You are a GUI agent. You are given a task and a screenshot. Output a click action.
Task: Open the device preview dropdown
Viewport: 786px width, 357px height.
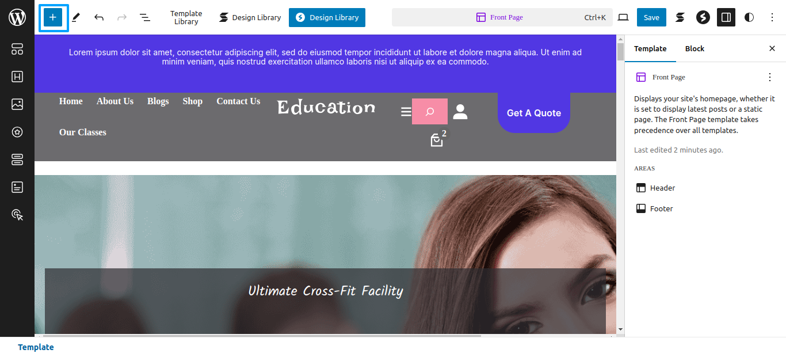point(623,17)
